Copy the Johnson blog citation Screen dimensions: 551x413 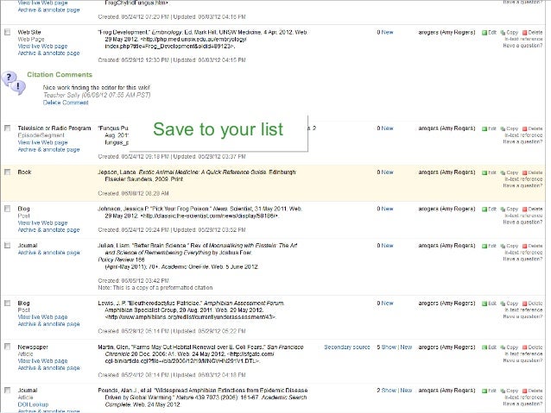pyautogui.click(x=510, y=210)
